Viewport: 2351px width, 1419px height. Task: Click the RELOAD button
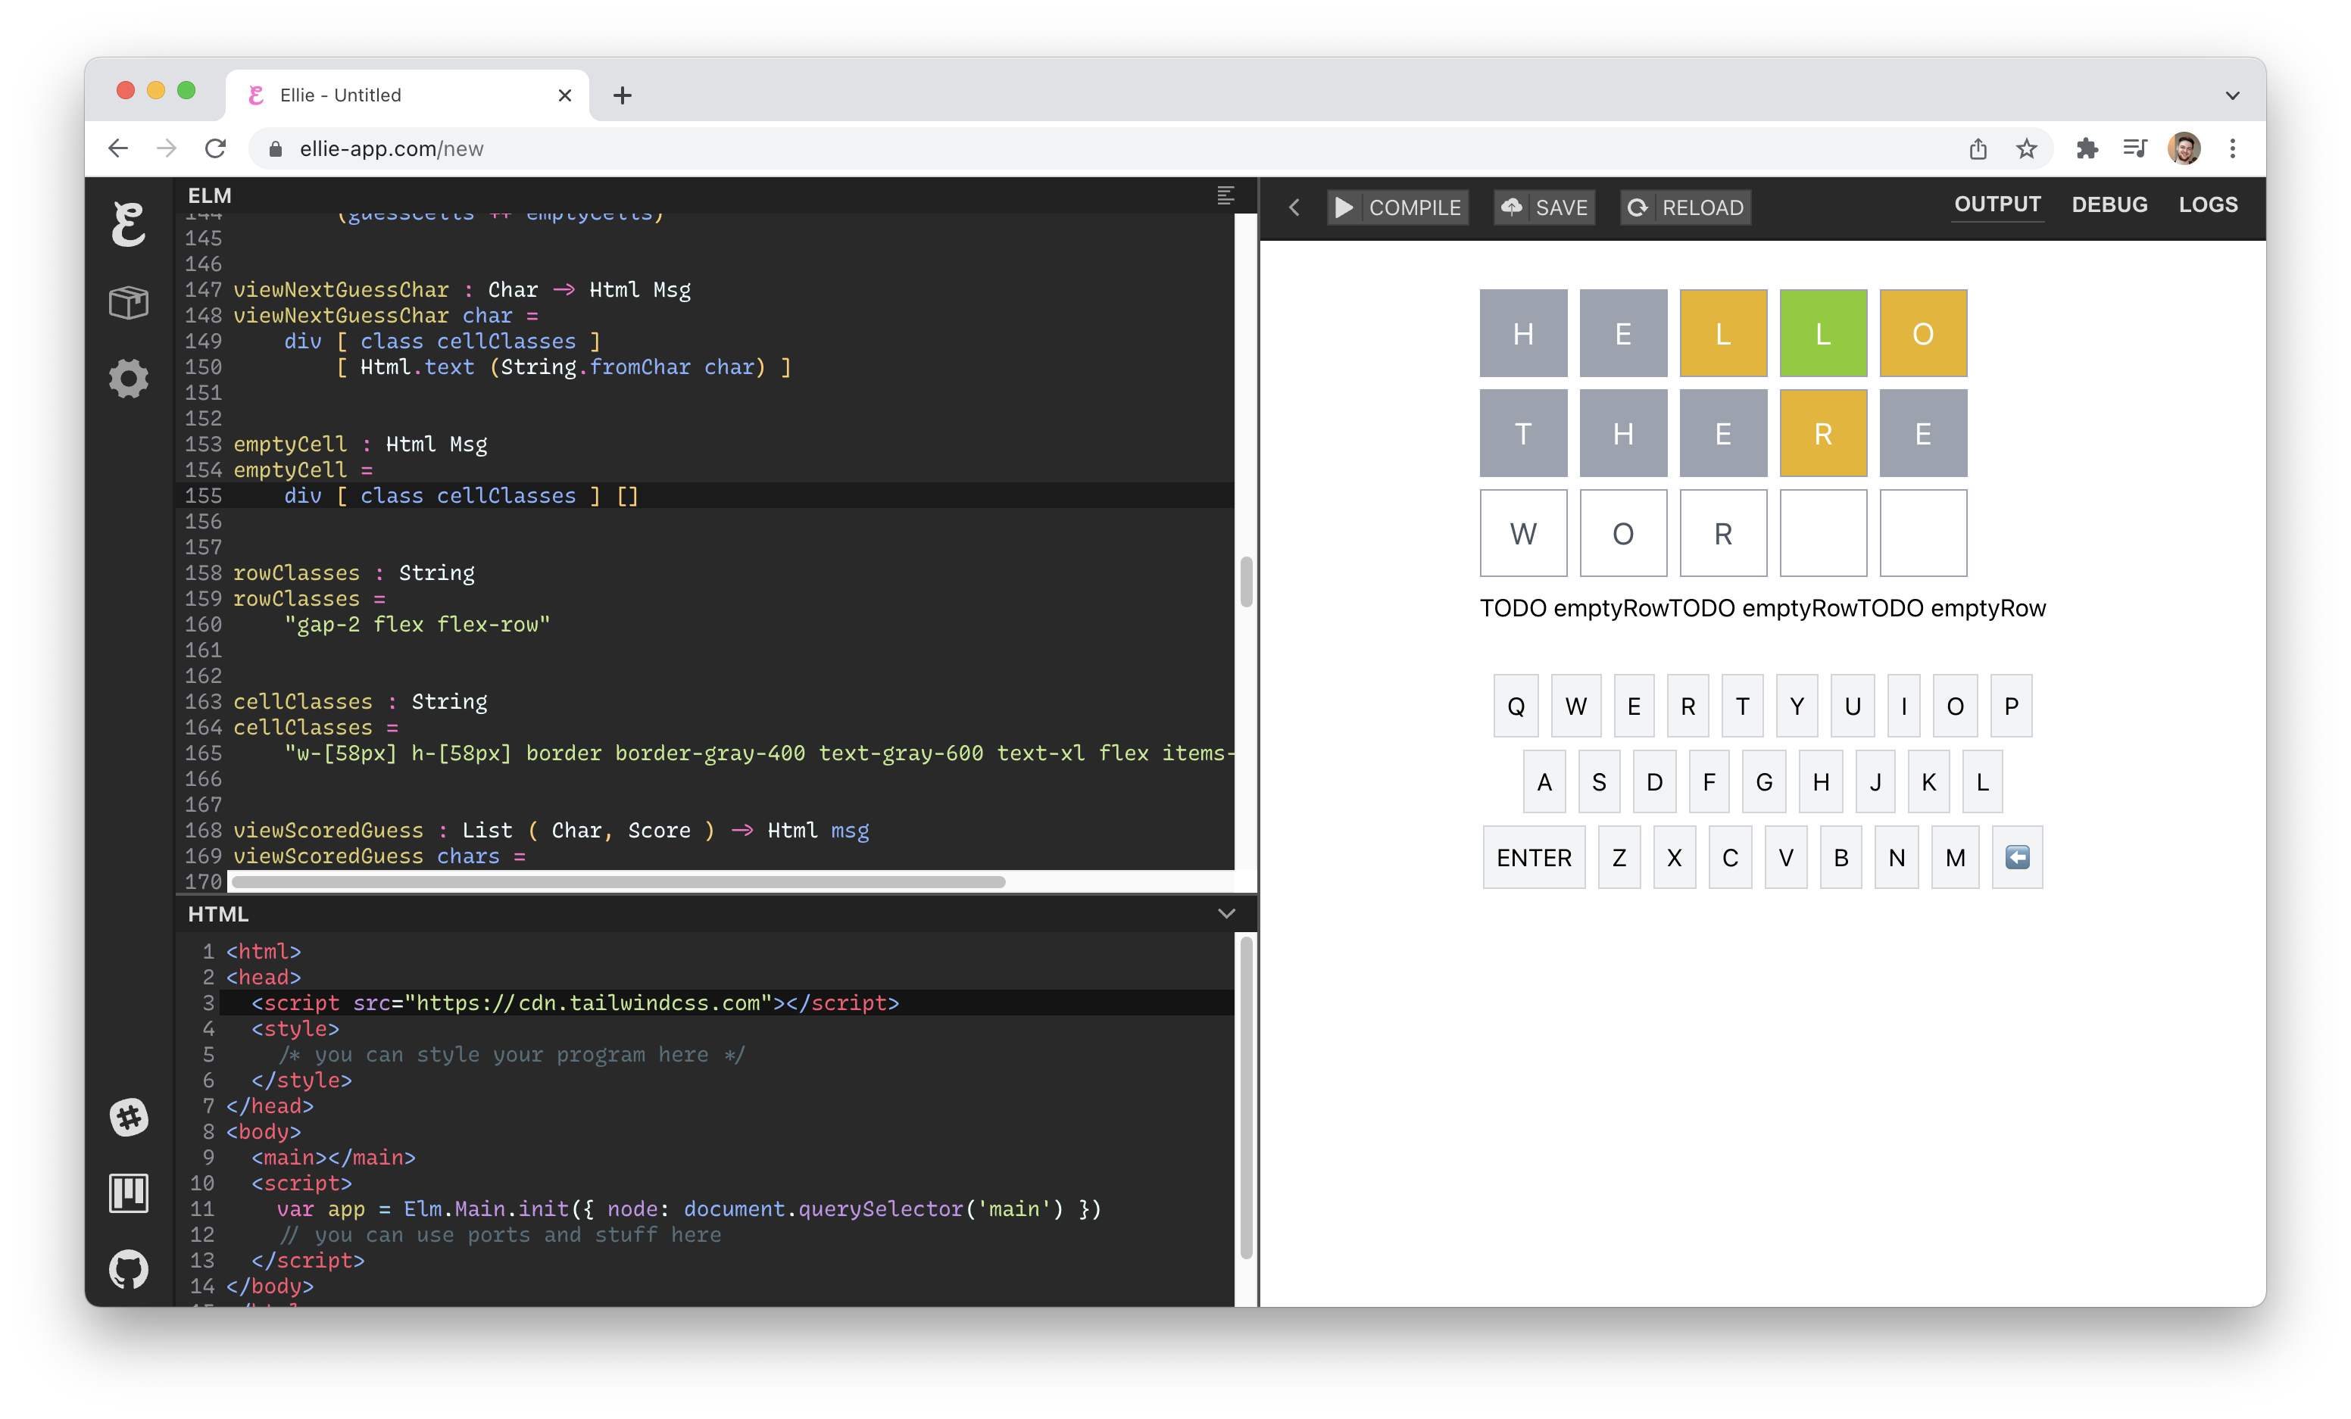click(1685, 207)
